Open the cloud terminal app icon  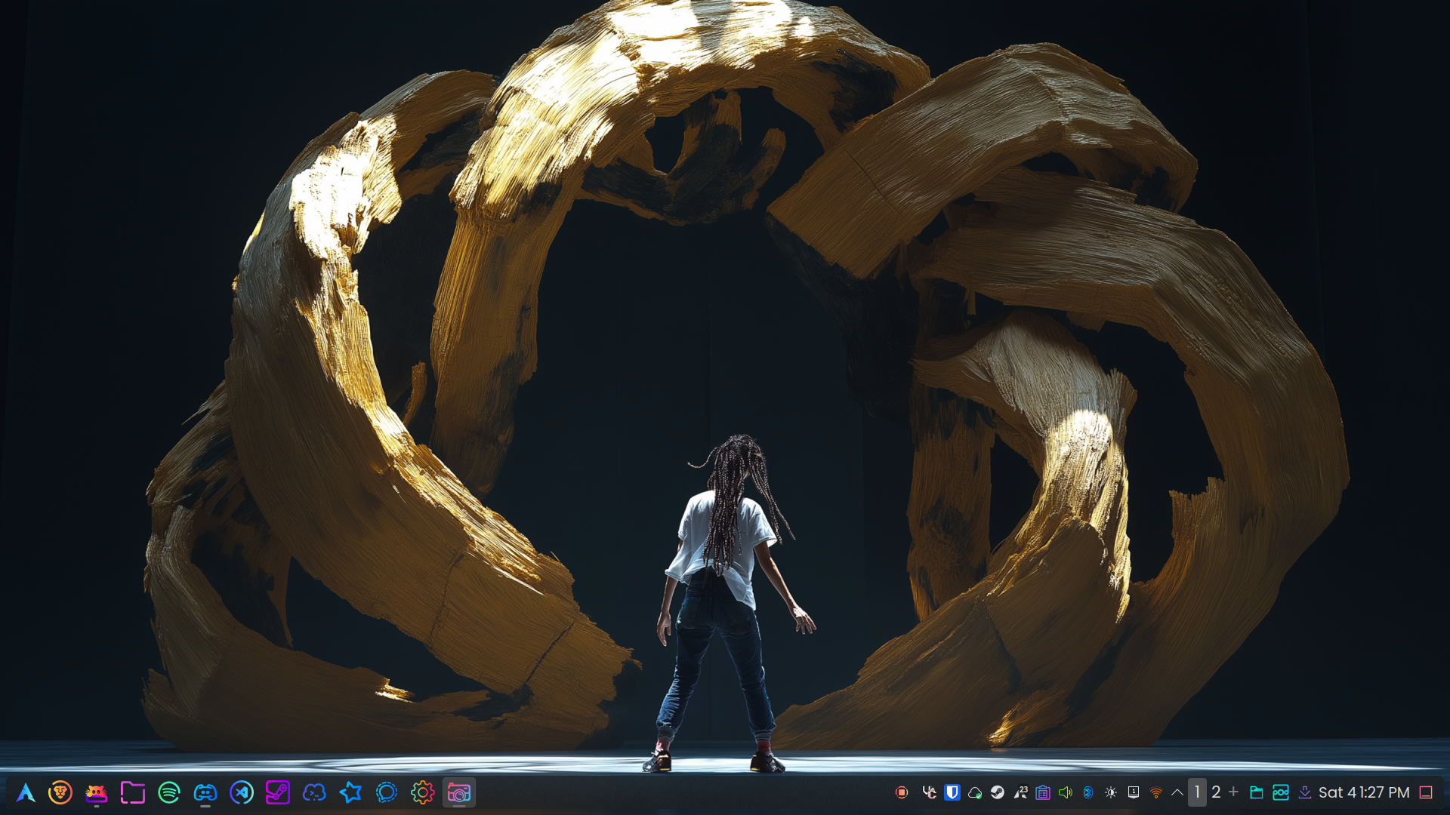pos(314,792)
